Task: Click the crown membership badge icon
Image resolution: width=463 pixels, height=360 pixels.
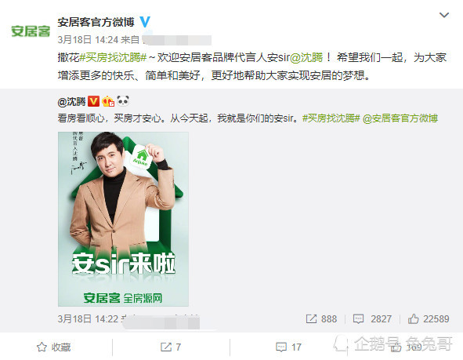Action: click(x=108, y=101)
